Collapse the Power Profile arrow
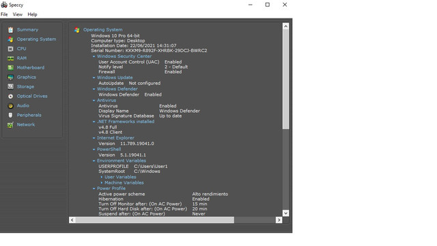The height and width of the screenshot is (246, 437). (94, 189)
